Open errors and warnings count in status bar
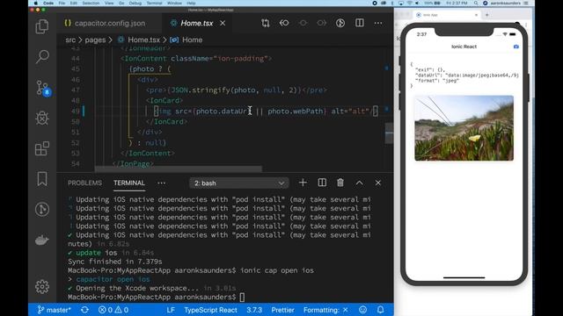The width and height of the screenshot is (563, 316). [113, 310]
